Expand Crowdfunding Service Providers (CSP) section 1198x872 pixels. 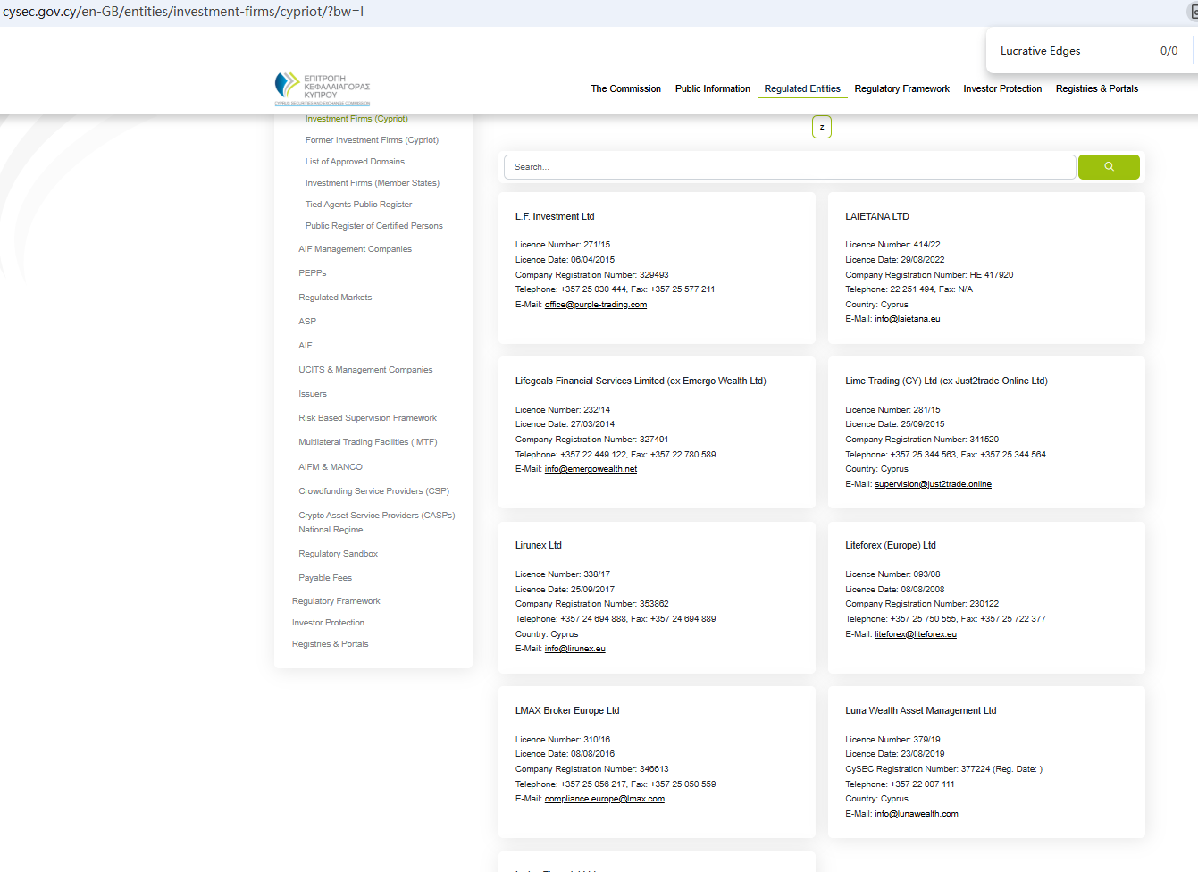[373, 491]
